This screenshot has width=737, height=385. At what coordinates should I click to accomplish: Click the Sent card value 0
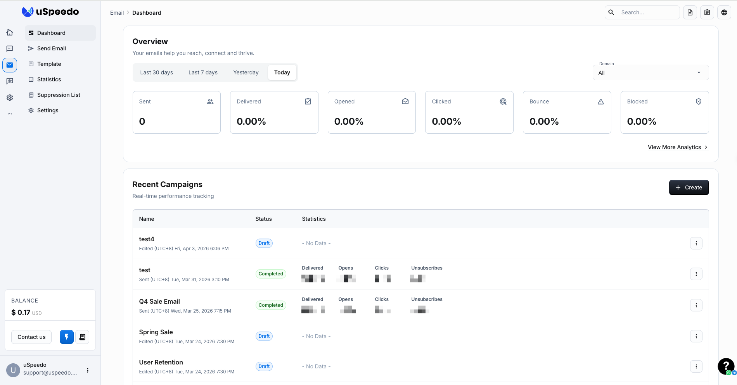[x=142, y=122]
